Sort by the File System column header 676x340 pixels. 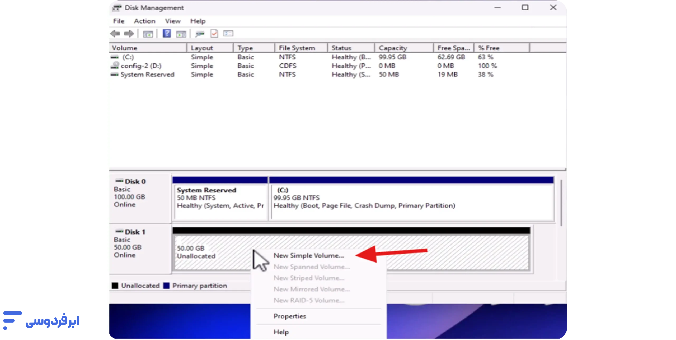[297, 48]
